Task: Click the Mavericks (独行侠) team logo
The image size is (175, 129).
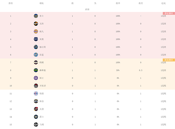Action: tap(36, 47)
